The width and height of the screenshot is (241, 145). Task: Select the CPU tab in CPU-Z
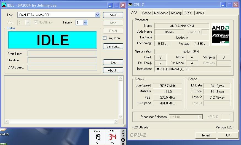[x=134, y=12]
